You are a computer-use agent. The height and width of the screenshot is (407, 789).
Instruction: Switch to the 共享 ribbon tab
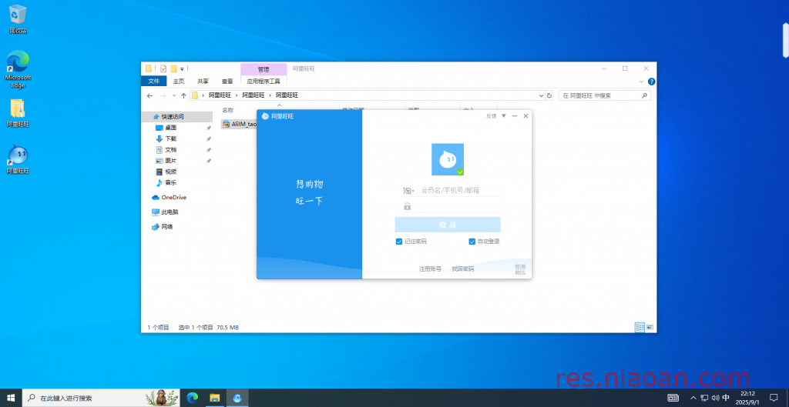click(203, 82)
